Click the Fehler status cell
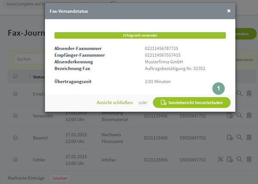The width and height of the screenshot is (258, 184). click(x=39, y=160)
